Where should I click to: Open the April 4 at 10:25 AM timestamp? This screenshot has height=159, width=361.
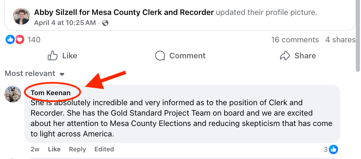(x=65, y=23)
